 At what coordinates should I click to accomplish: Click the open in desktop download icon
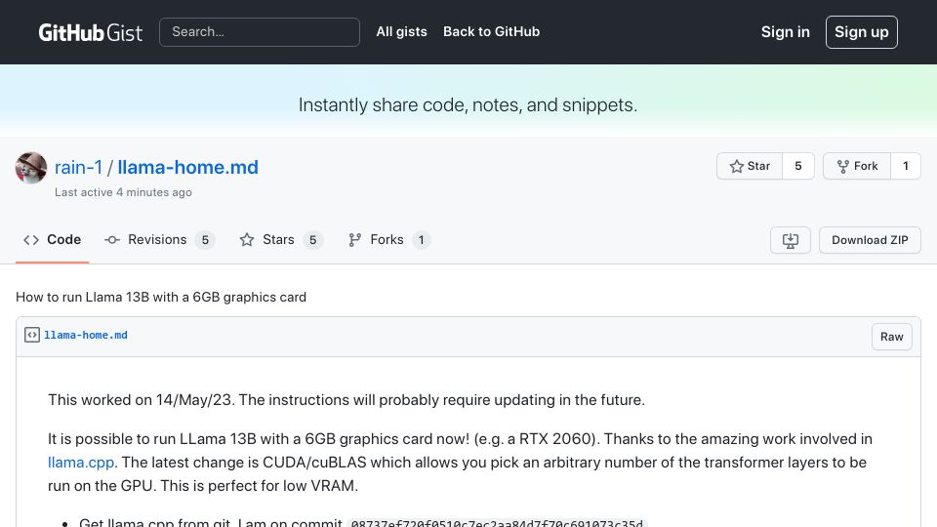point(790,240)
